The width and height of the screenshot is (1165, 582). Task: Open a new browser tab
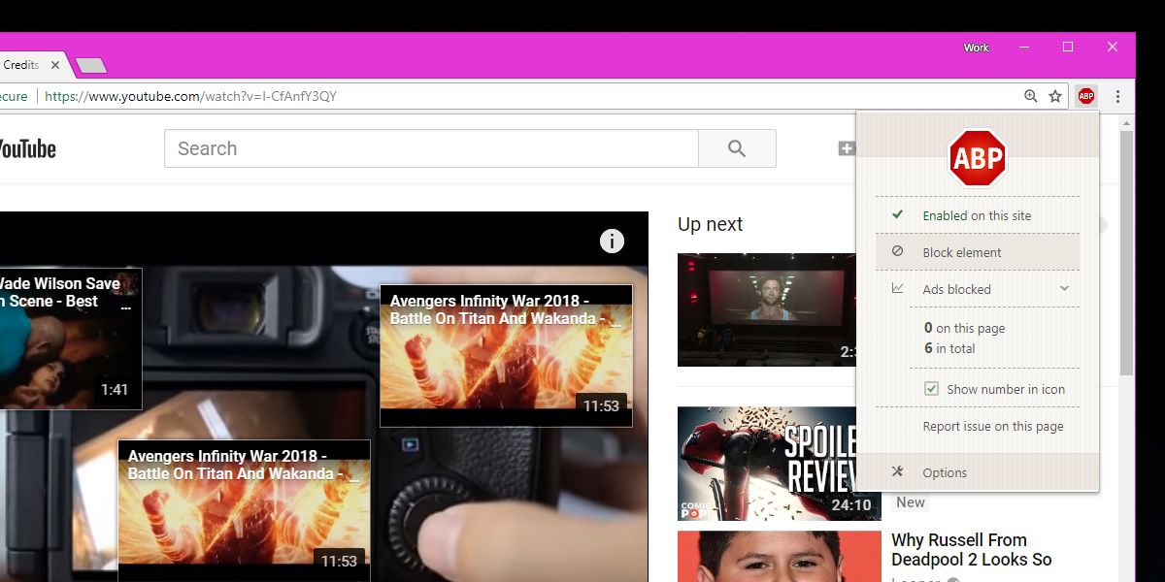[90, 66]
